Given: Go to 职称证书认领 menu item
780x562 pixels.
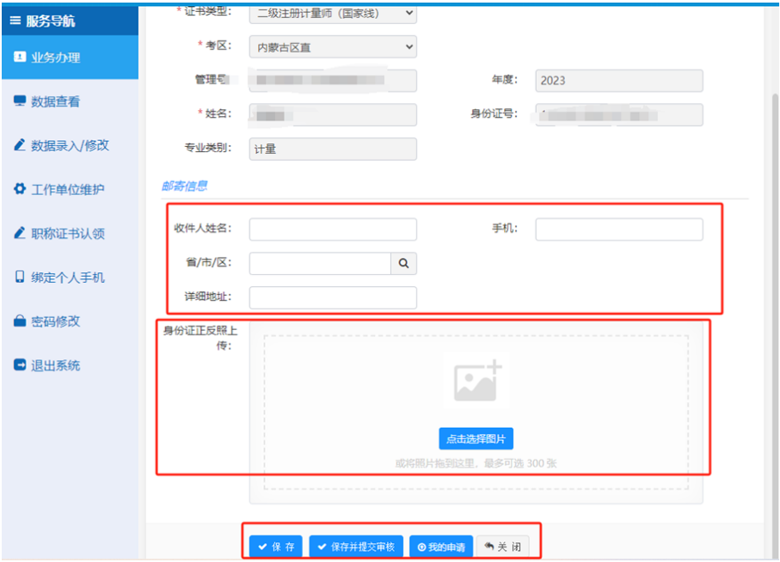Looking at the screenshot, I should (69, 233).
